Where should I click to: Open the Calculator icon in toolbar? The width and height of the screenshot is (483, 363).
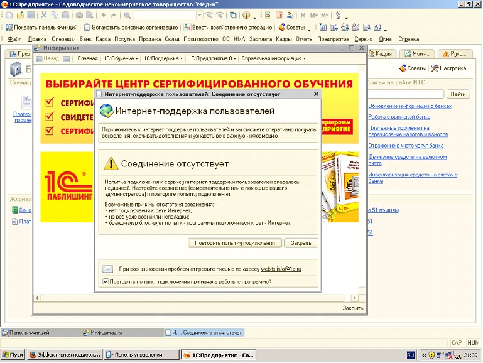(x=268, y=15)
